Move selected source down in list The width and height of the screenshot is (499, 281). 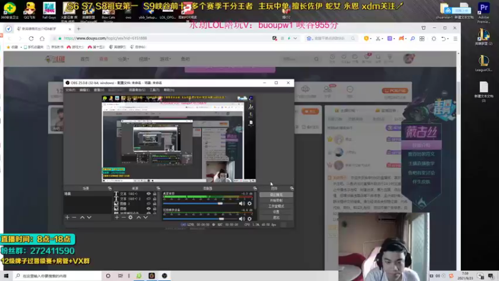pyautogui.click(x=145, y=217)
